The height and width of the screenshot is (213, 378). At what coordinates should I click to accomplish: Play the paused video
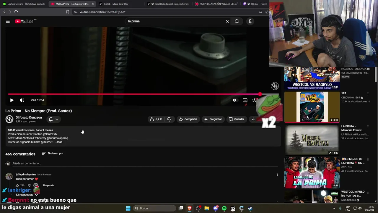coord(12,100)
